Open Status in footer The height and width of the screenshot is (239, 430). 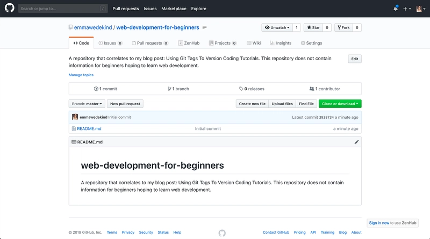coord(163,233)
